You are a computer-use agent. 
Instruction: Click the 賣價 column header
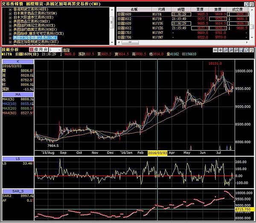click(218, 9)
